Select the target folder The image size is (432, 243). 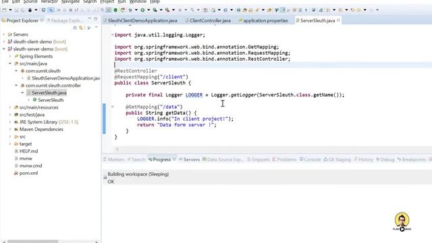26,144
